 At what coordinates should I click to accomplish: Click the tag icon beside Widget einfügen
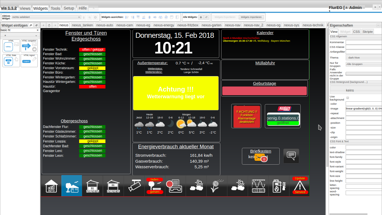point(36,25)
